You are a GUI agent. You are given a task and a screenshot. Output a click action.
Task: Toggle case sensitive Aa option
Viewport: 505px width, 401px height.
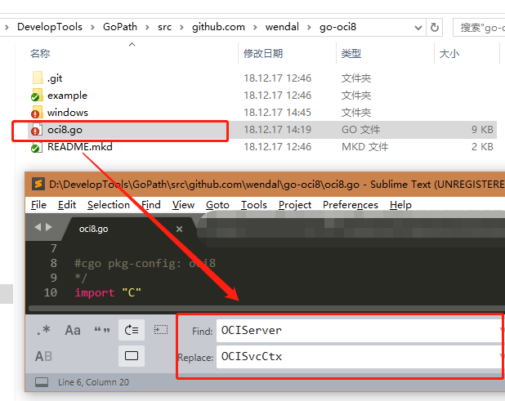73,330
